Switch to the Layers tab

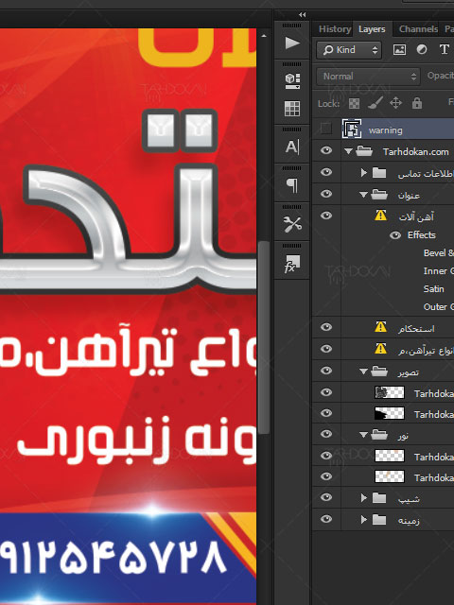click(372, 29)
